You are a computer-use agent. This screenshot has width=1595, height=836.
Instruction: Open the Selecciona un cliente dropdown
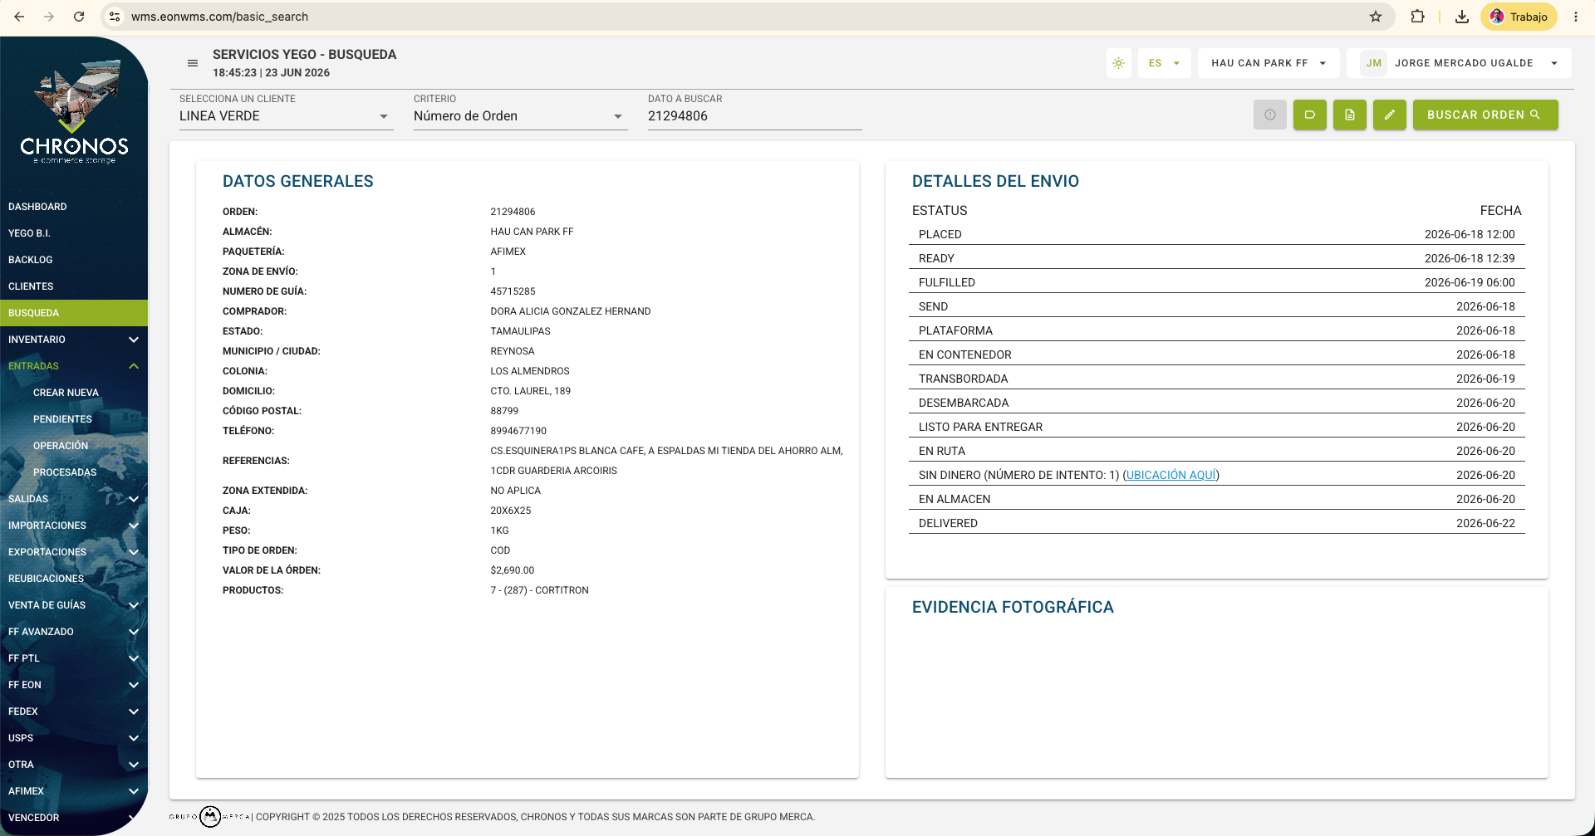tap(286, 116)
